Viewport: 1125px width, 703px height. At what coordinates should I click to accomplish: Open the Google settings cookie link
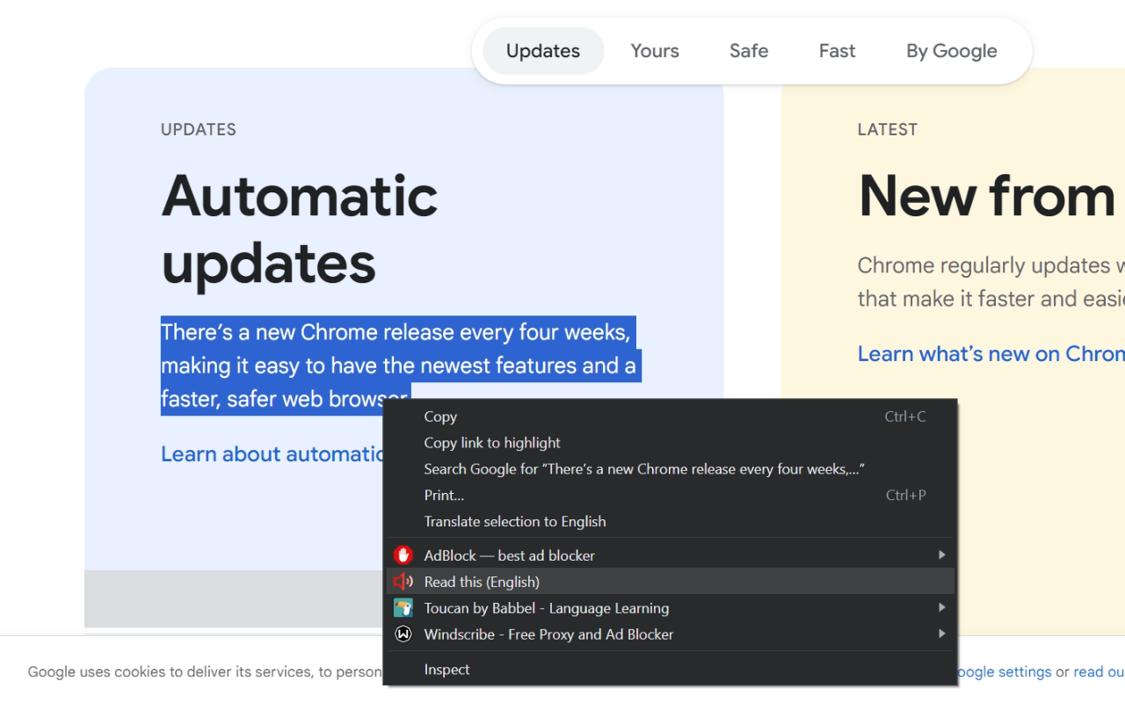pos(1003,672)
